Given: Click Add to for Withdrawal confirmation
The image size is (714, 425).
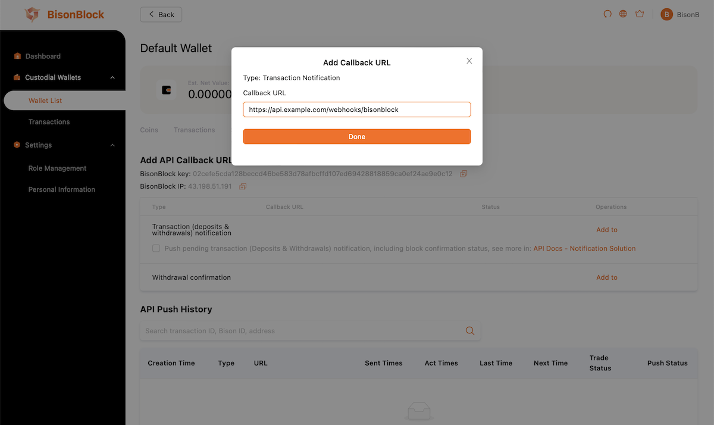Looking at the screenshot, I should (x=607, y=277).
